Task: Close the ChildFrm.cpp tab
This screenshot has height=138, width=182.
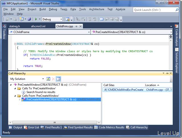Action: (80, 27)
